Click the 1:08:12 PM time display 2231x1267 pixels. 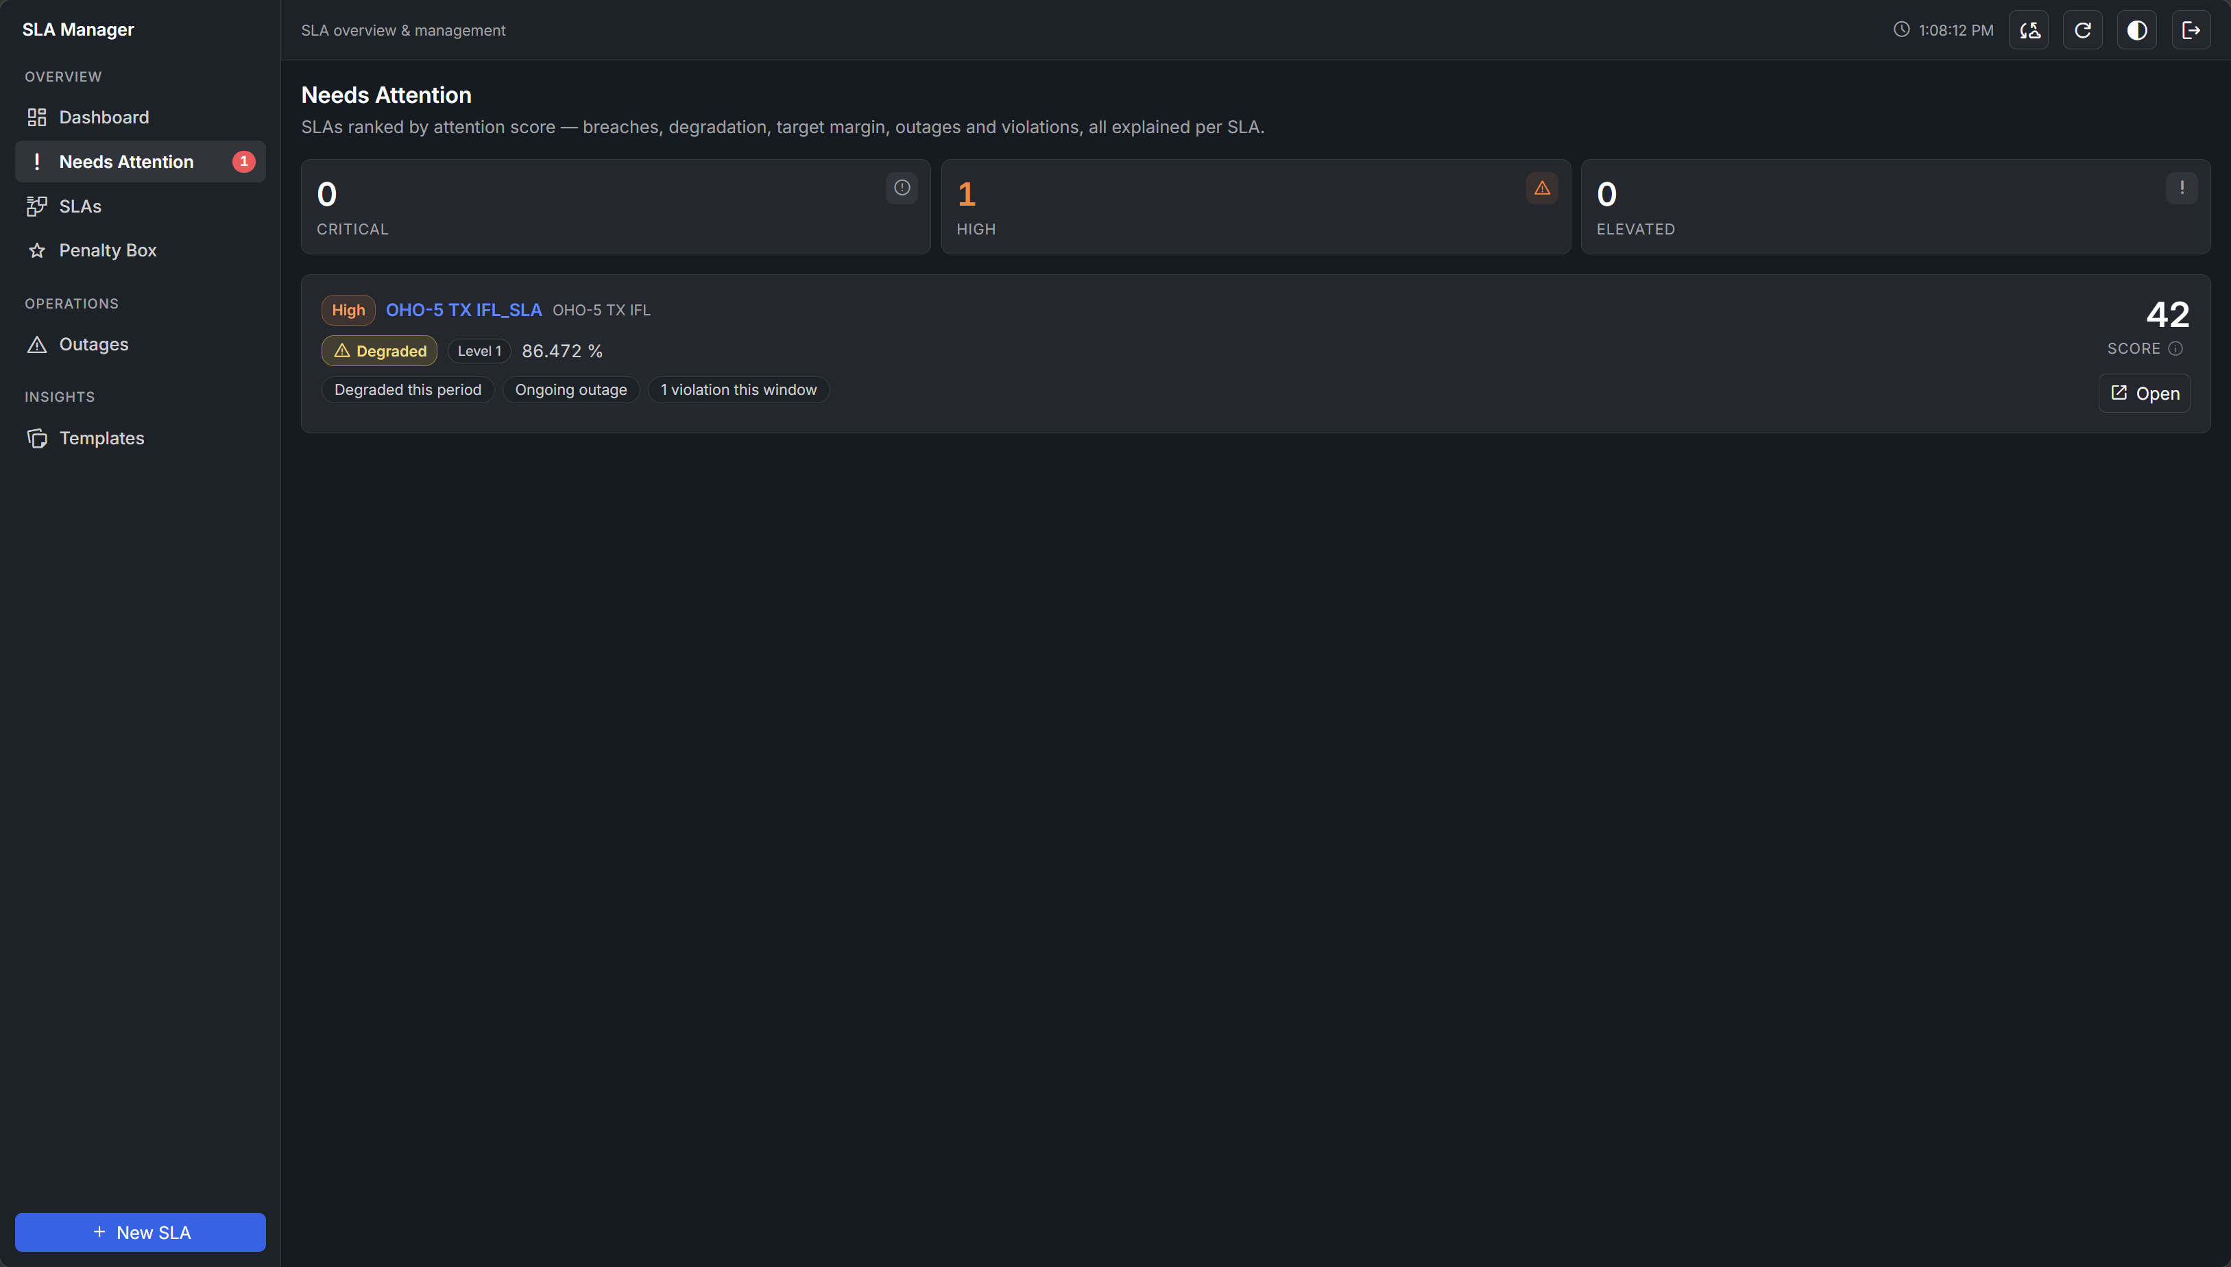click(1956, 30)
